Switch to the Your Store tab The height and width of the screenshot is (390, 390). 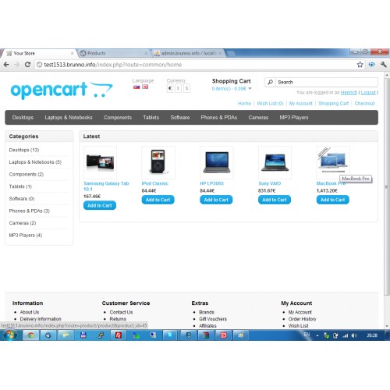[39, 53]
